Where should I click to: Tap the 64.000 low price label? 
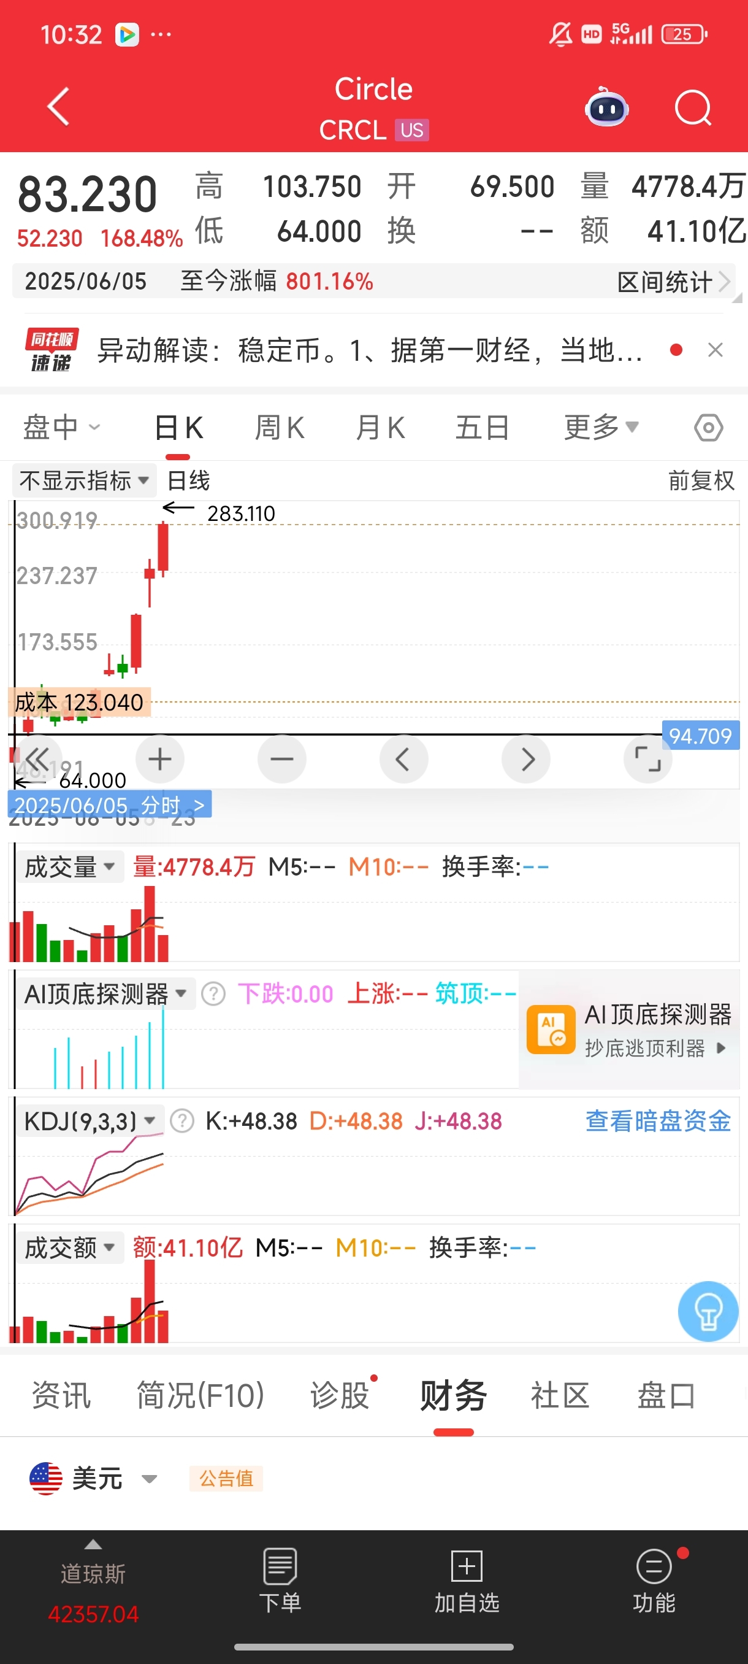[93, 780]
